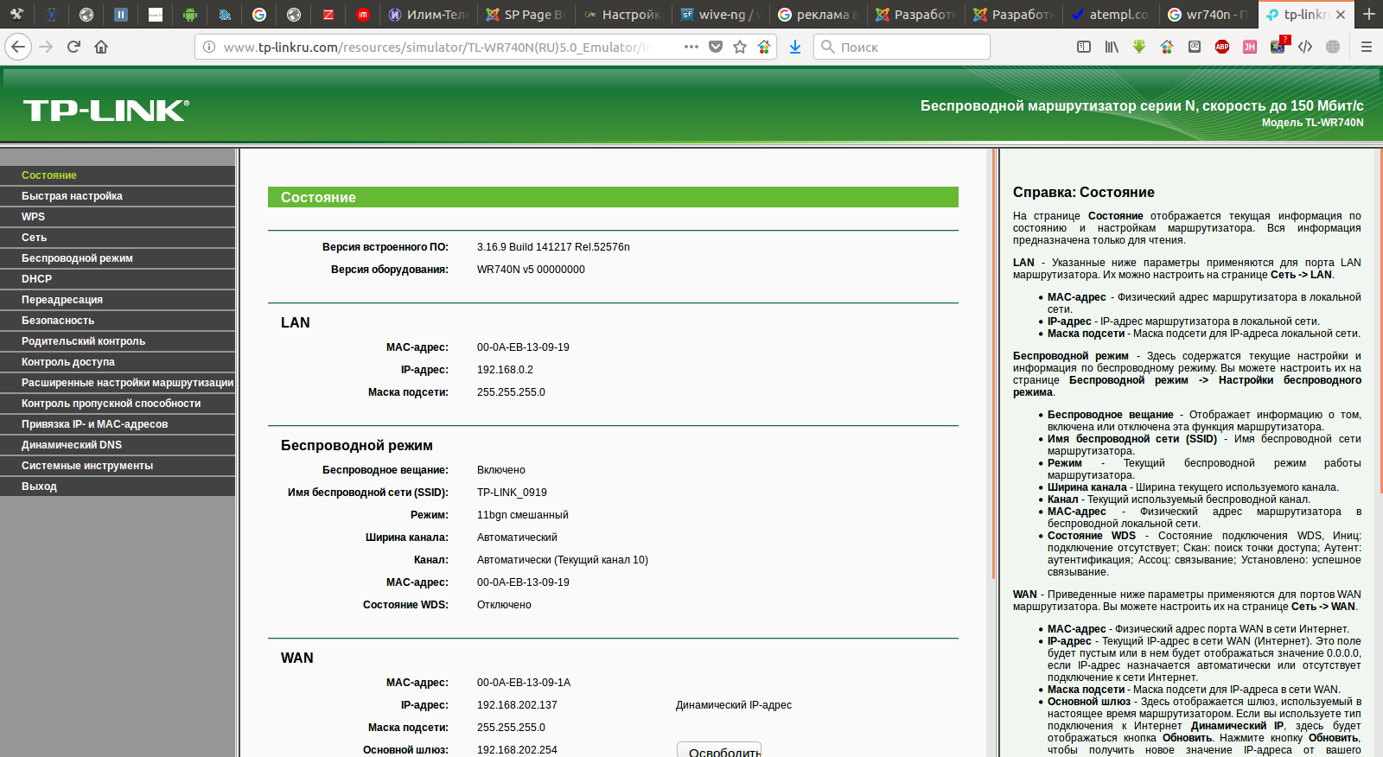Switch to the реклама Google tab
1383x757 pixels.
[x=819, y=14]
